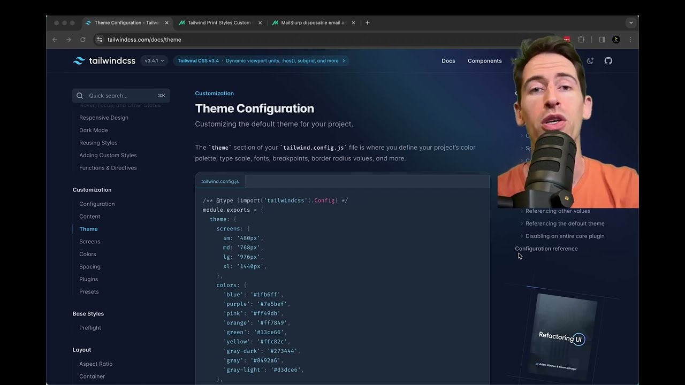Click the Customization section heading in the sidebar

coord(92,190)
